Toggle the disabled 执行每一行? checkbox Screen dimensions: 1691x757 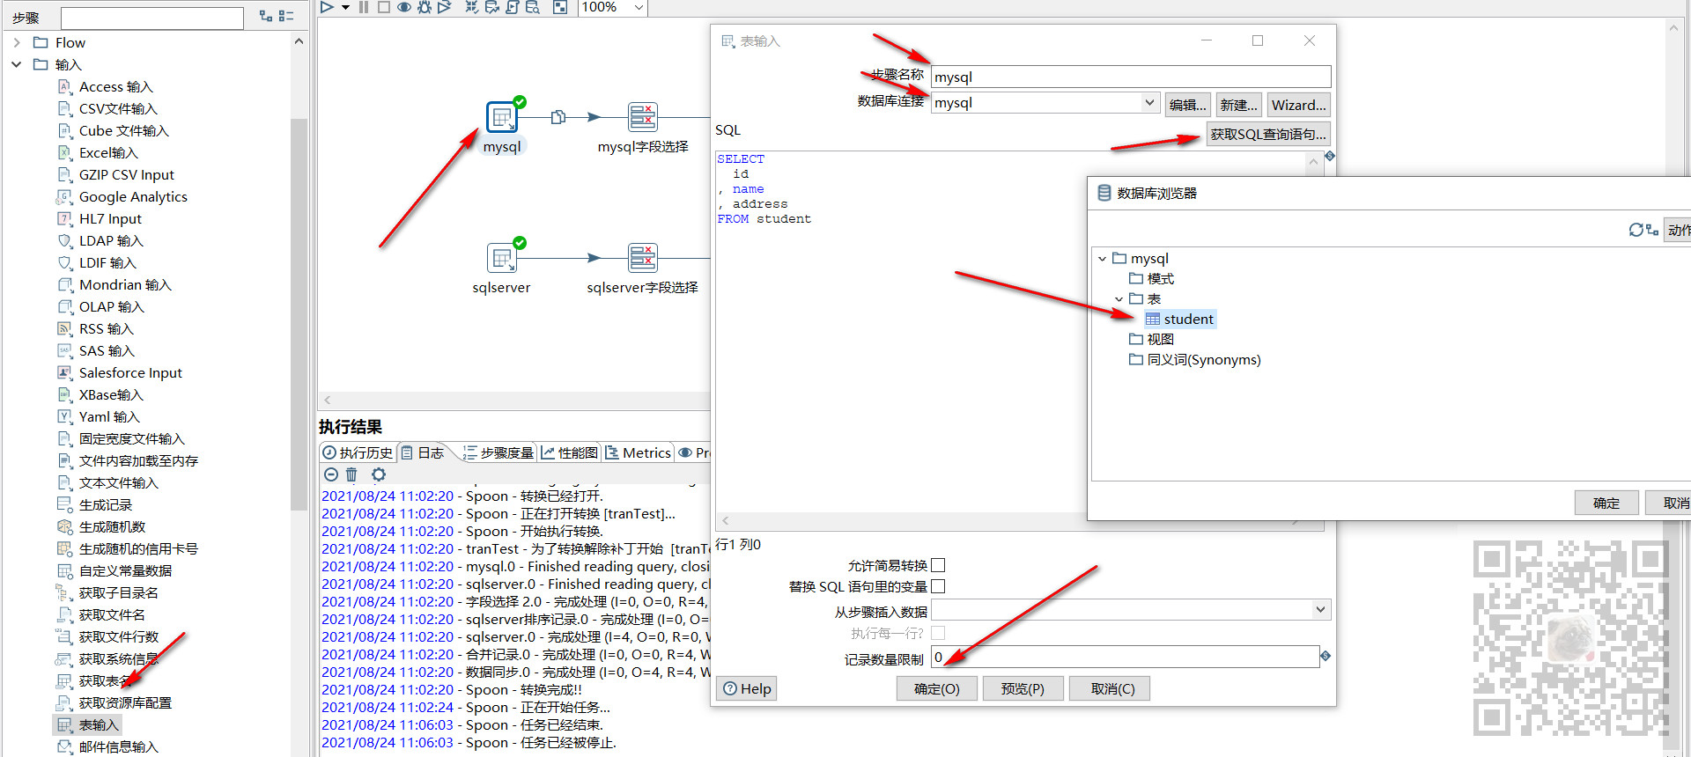click(938, 633)
